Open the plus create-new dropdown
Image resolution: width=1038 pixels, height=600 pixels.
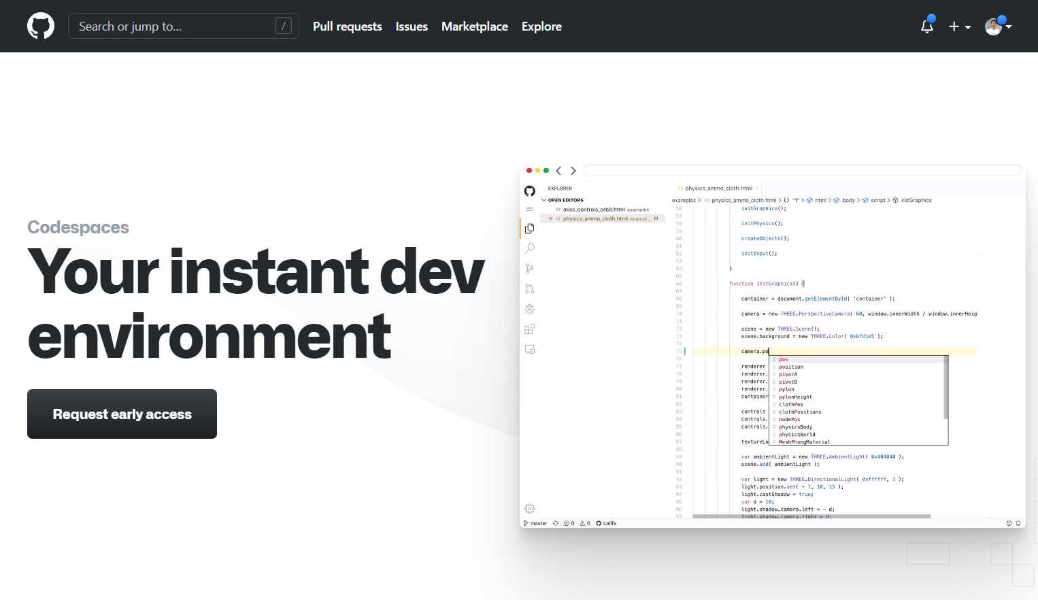click(x=959, y=27)
